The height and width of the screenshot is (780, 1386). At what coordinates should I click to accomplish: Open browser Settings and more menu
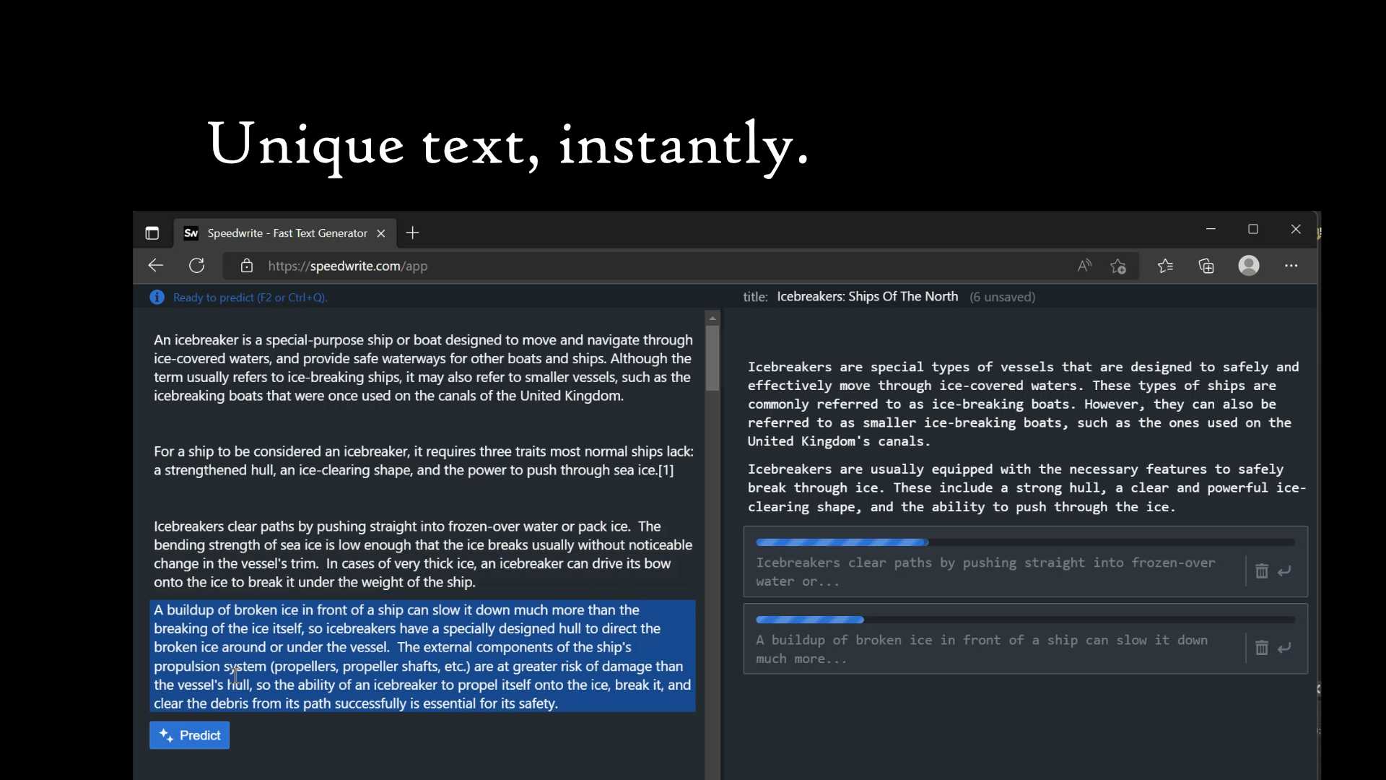pyautogui.click(x=1291, y=266)
